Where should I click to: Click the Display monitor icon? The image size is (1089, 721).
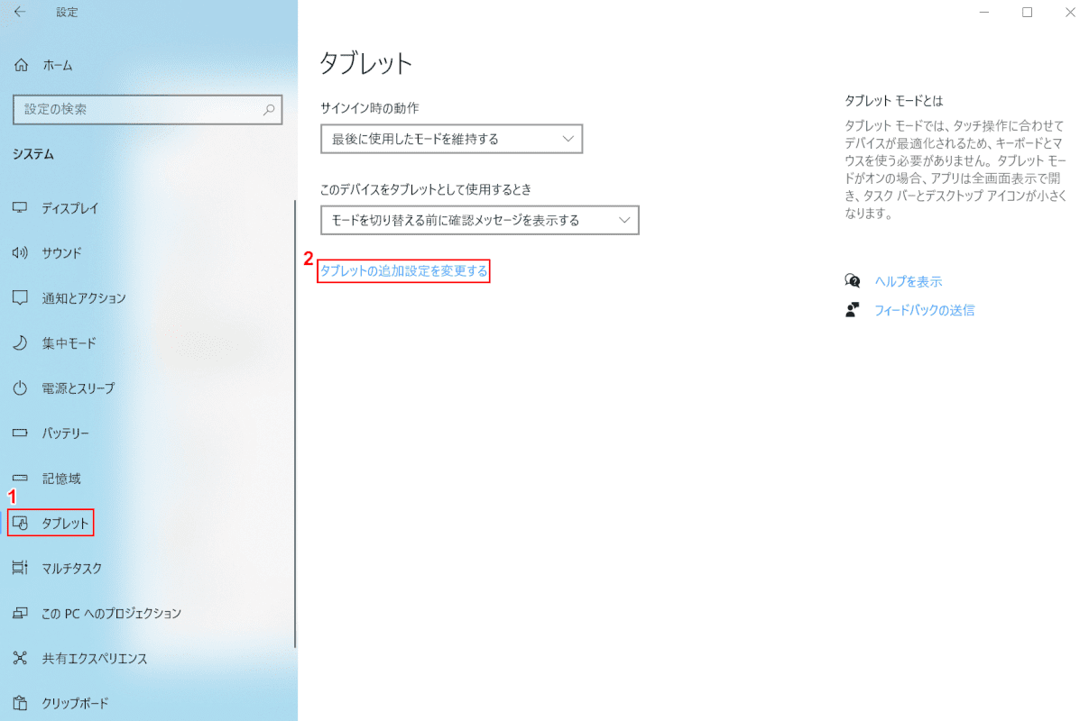coord(20,208)
